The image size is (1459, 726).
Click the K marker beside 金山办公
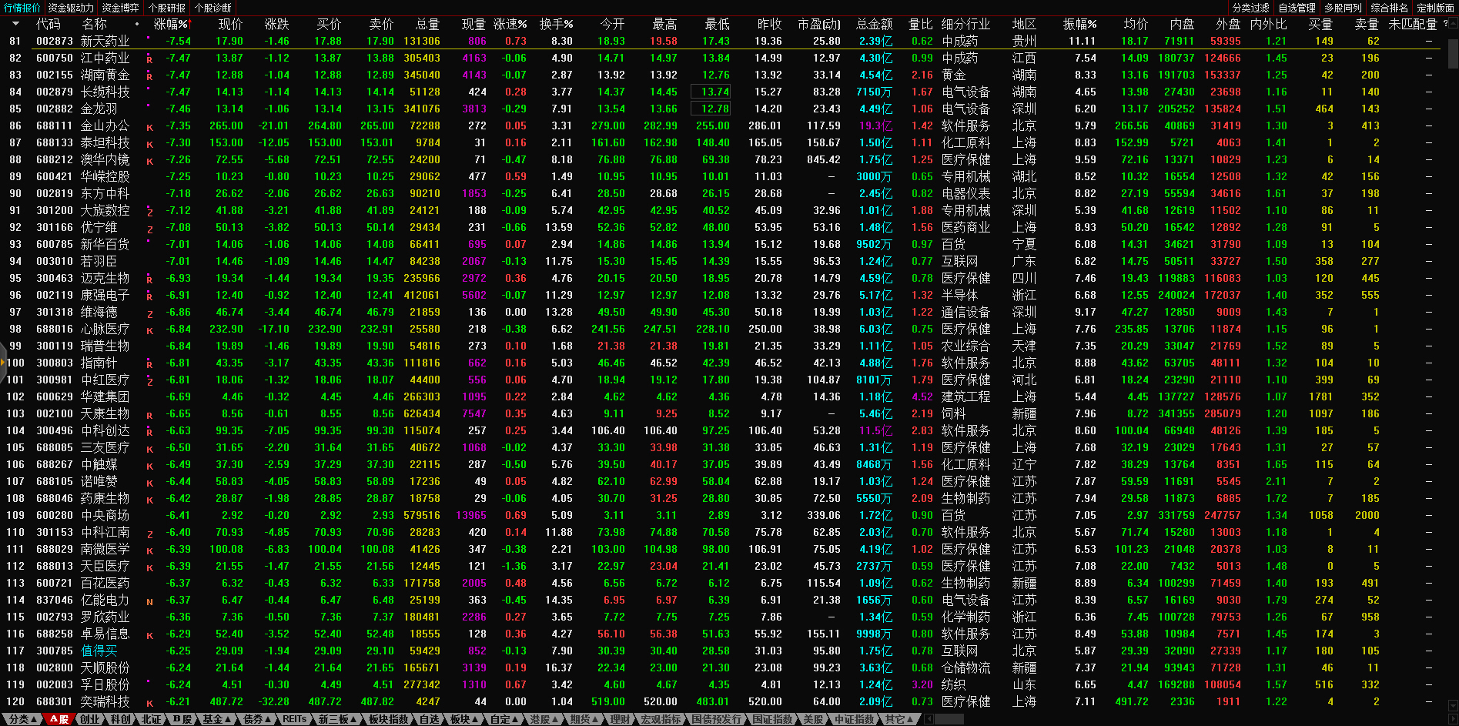tap(149, 127)
